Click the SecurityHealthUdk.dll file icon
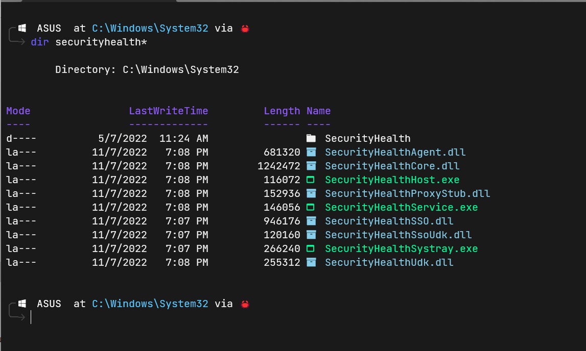This screenshot has height=351, width=586. point(311,262)
